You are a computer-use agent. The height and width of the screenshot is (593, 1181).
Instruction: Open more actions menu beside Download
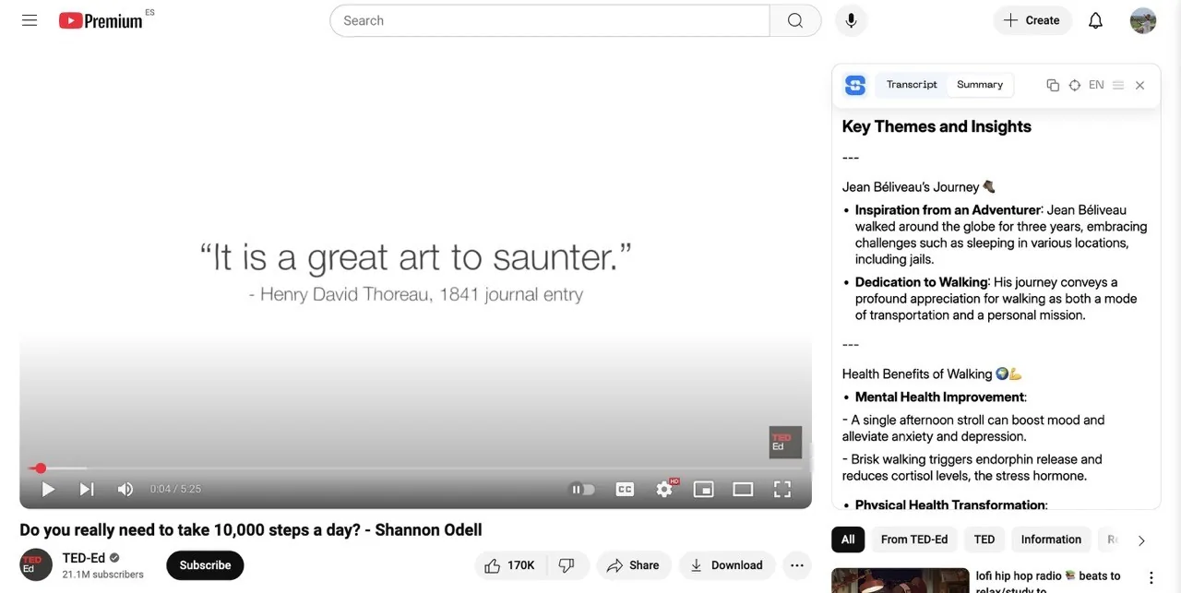click(797, 565)
